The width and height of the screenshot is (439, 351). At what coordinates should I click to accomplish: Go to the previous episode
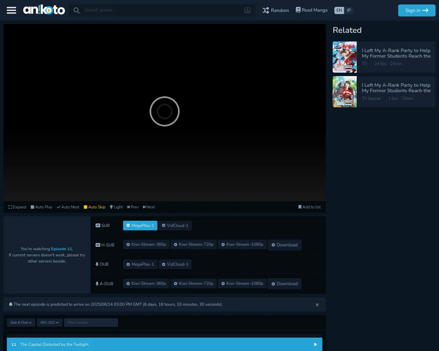(133, 207)
